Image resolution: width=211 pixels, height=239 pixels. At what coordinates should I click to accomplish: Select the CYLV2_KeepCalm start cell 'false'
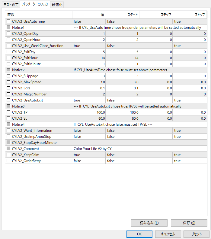[122, 155]
